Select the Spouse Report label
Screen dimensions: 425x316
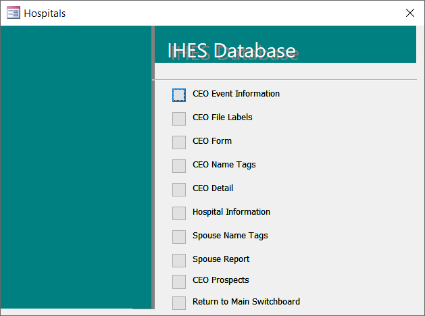221,259
